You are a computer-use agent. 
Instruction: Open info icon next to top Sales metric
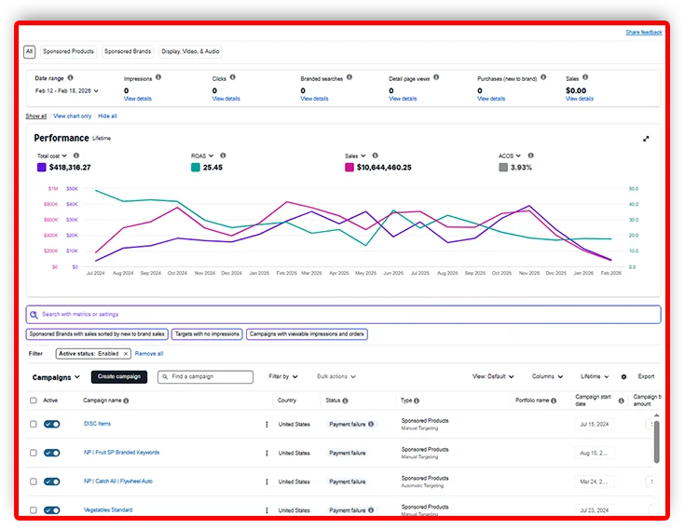[585, 77]
